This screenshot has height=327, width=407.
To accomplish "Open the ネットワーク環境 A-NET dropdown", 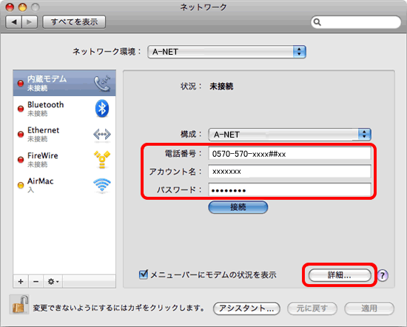I will point(227,52).
